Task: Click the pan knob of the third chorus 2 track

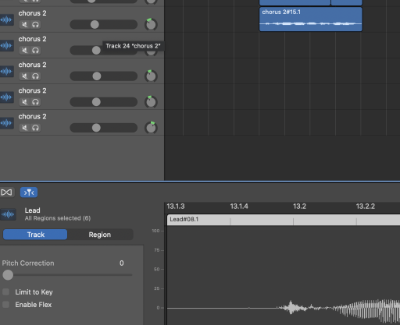Action: (151, 76)
